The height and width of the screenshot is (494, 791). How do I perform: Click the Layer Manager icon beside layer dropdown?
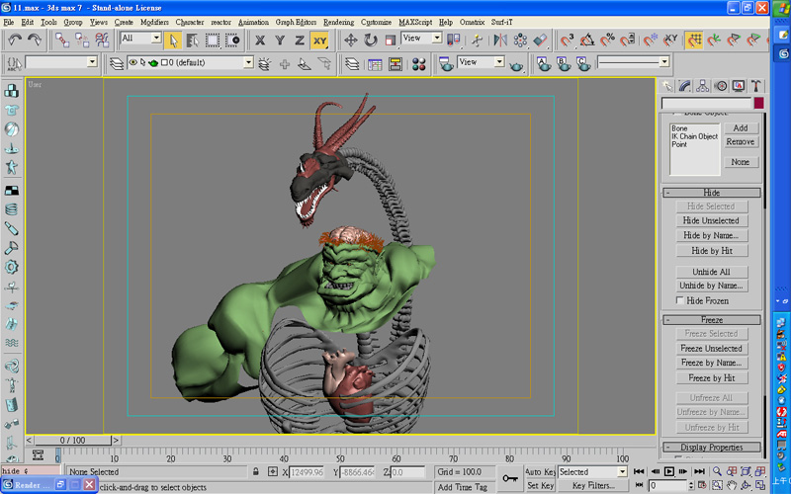click(x=117, y=64)
